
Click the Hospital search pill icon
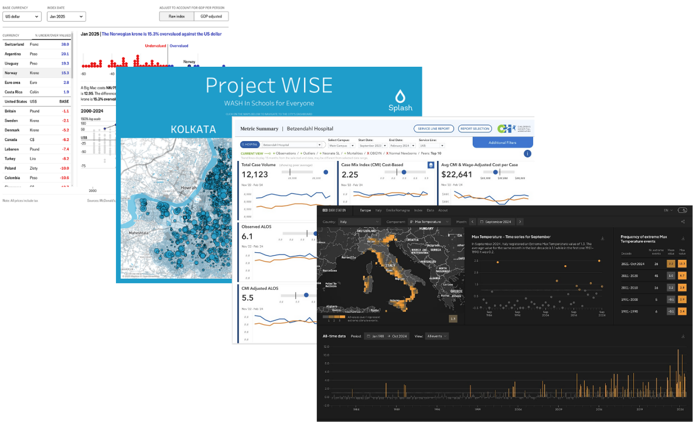tap(250, 145)
